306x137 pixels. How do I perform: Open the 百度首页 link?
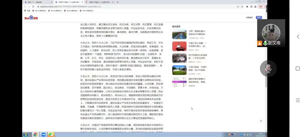click(x=249, y=17)
